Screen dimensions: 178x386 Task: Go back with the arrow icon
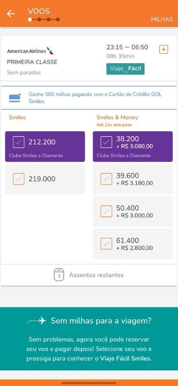tap(11, 14)
